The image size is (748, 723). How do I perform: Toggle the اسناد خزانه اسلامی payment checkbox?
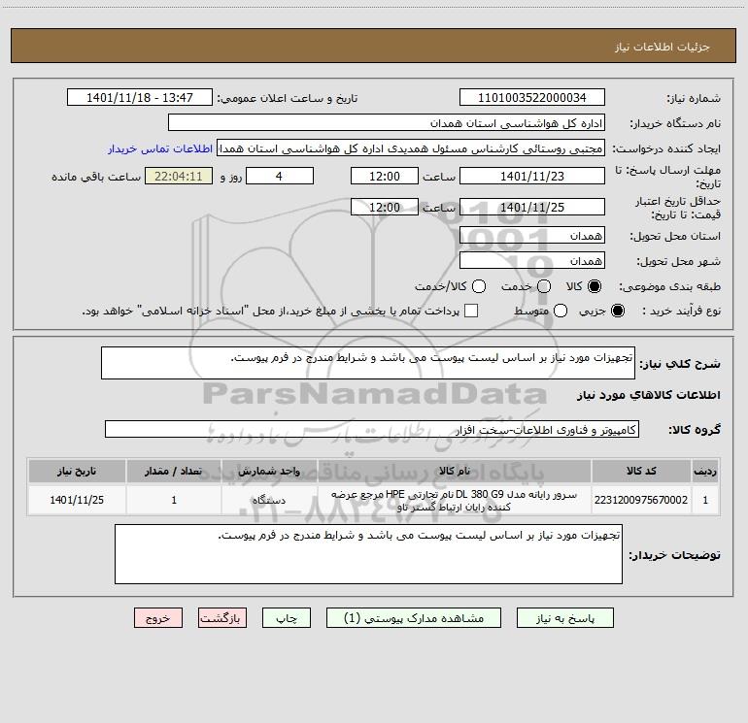471,311
